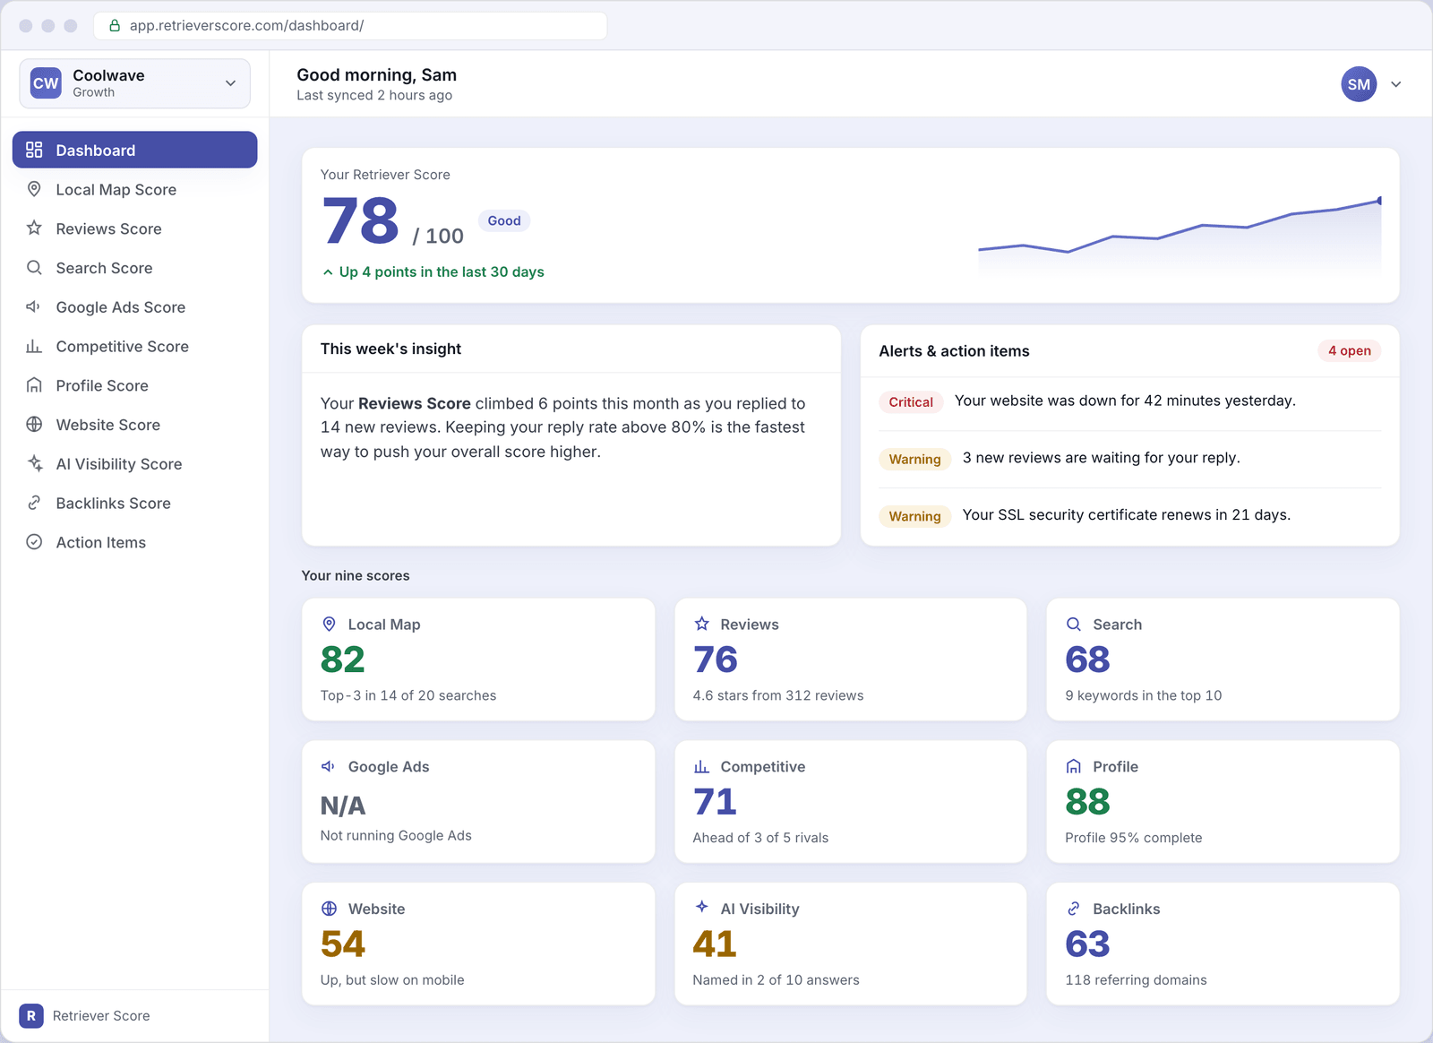Go to Reviews Score page
Screen dimensions: 1433x1043
point(134,228)
